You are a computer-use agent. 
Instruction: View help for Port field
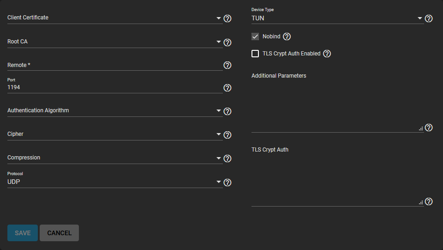point(227,88)
